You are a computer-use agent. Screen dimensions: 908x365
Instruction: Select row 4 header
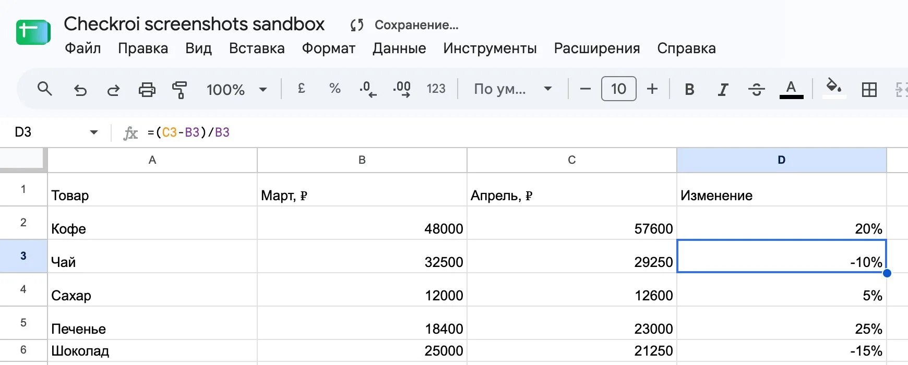tap(23, 289)
